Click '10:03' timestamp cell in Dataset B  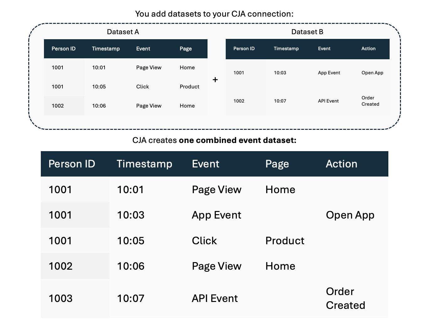point(280,73)
